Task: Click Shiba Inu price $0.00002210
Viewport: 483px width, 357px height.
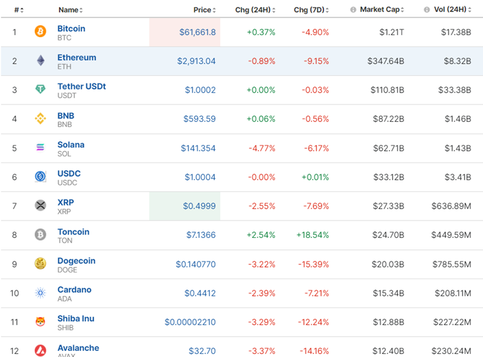Action: coord(190,322)
